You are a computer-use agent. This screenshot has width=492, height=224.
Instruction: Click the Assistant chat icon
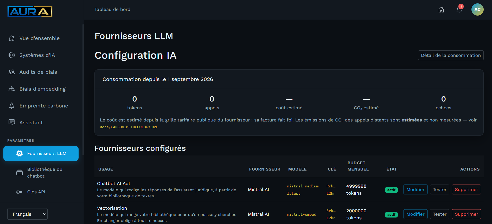point(12,123)
